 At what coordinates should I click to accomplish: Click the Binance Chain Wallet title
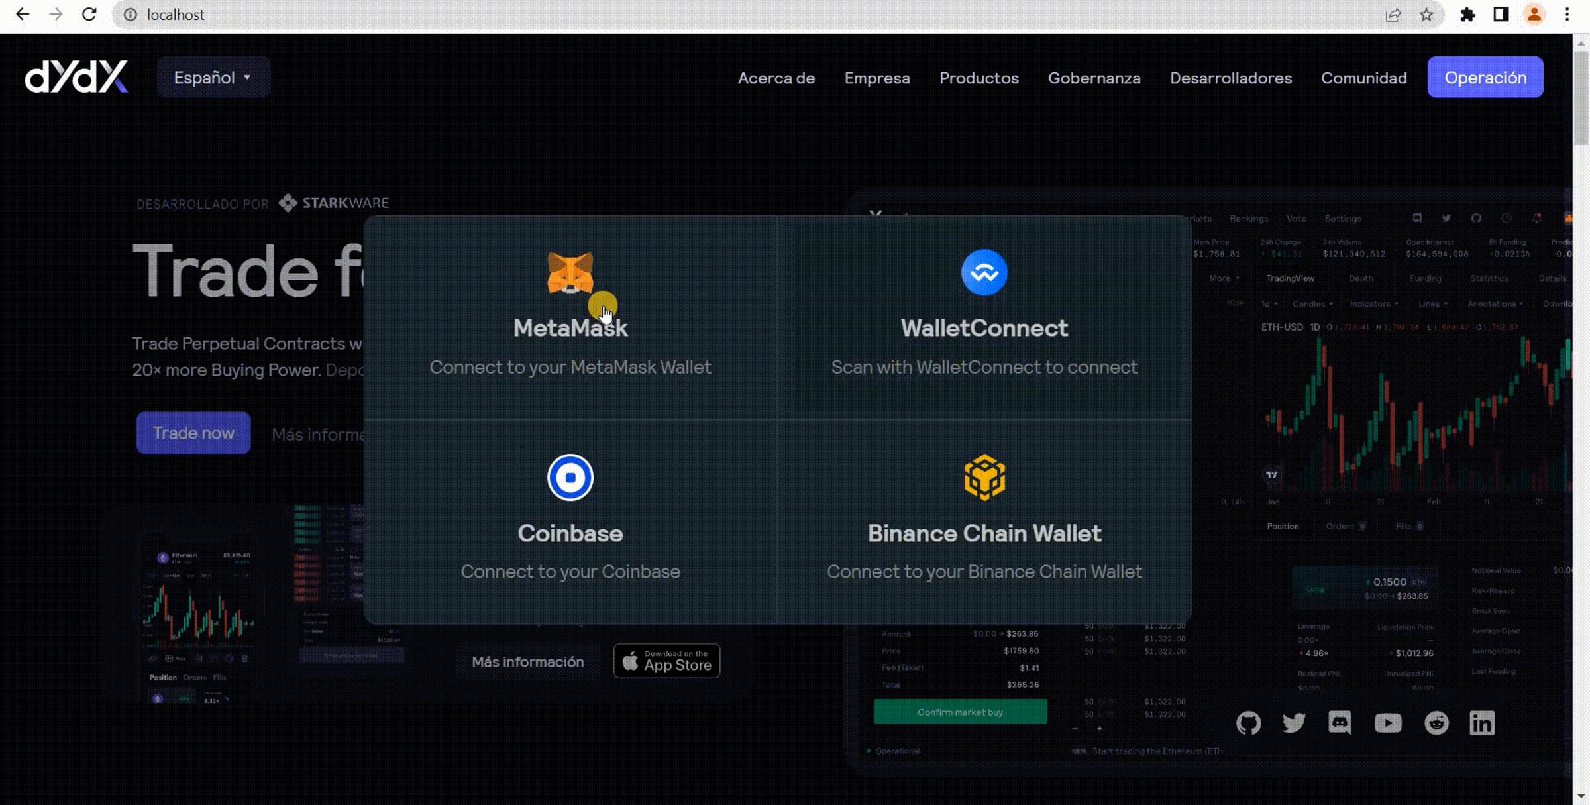pyautogui.click(x=984, y=533)
